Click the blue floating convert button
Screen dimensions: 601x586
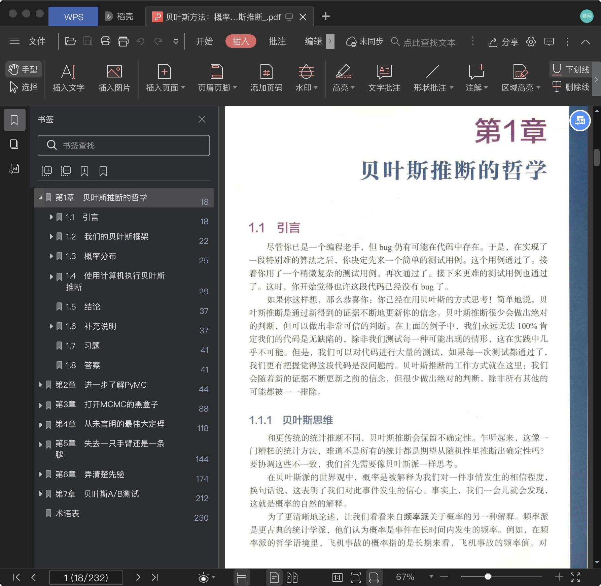(580, 121)
